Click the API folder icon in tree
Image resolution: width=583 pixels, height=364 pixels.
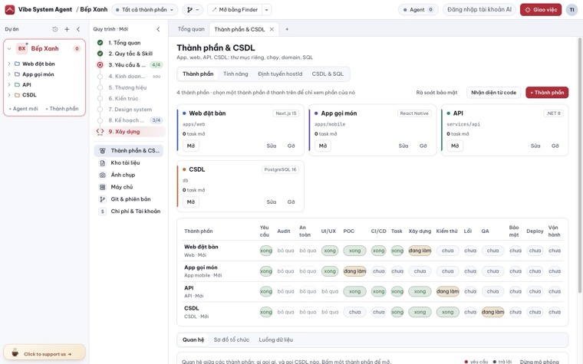(17, 85)
